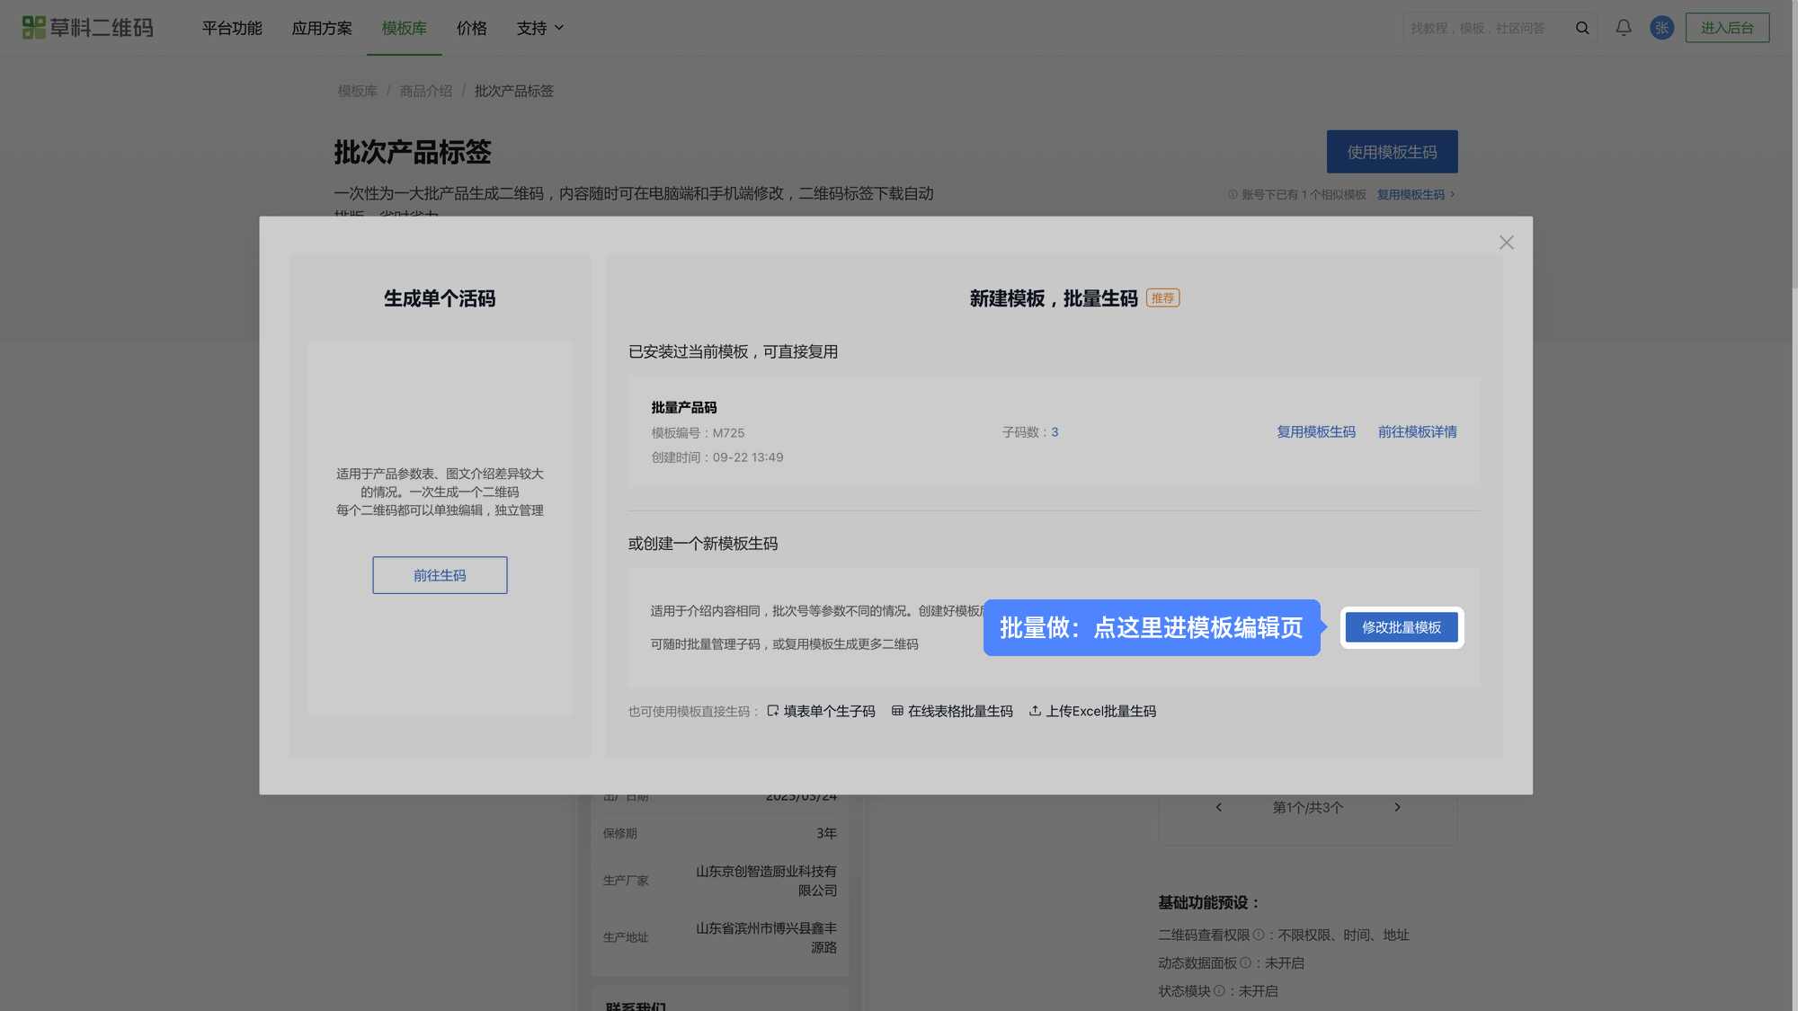
Task: Focus the search field for 教程、模板
Action: pos(1485,28)
